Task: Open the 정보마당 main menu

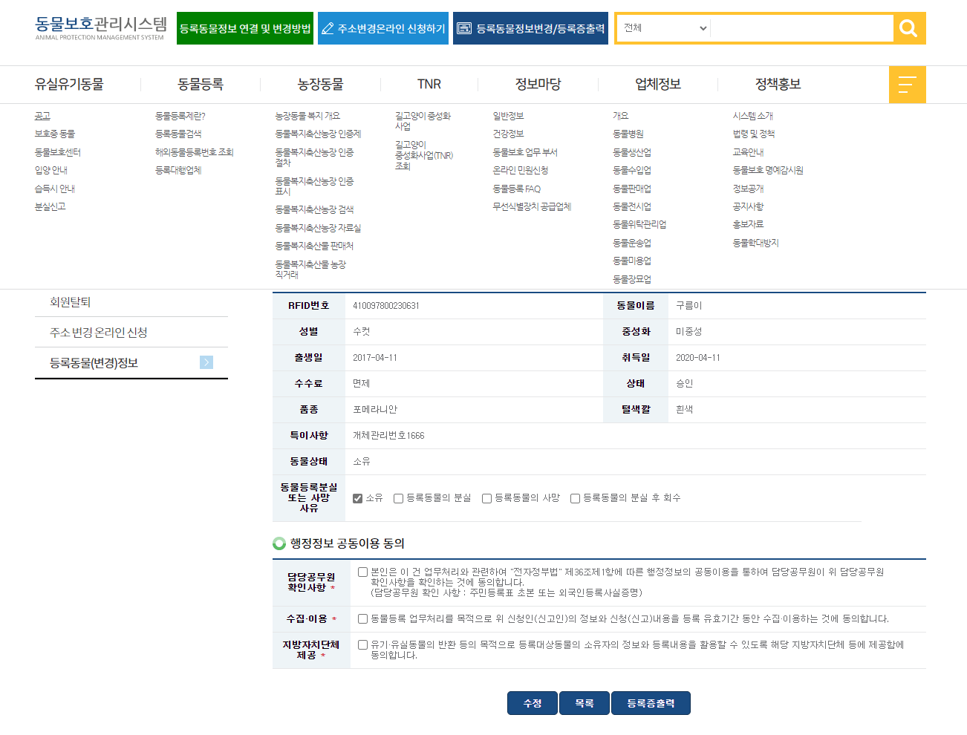Action: (x=538, y=84)
